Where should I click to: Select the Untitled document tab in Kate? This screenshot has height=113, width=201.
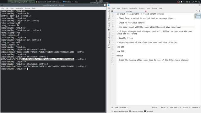[129, 11]
